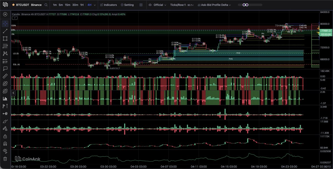Select the horizontal lines Fibonacci tool
333x169 pixels.
[x=5, y=46]
